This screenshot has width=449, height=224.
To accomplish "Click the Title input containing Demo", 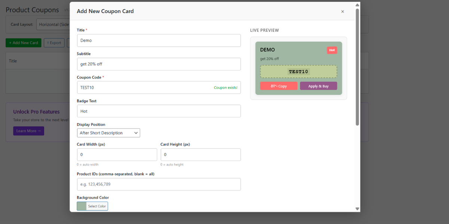I will pyautogui.click(x=159, y=40).
